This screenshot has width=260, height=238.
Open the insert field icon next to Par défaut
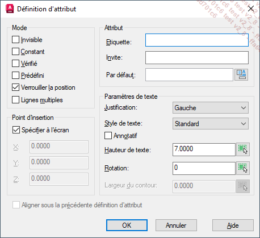coord(241,75)
